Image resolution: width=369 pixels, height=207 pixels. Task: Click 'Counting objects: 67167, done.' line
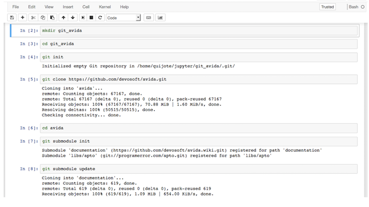(92, 94)
